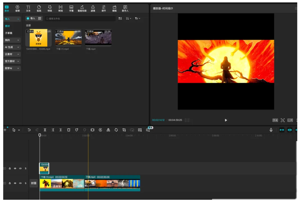Add a marker with the flag-shield icon
Image resolution: width=303 pixels, height=202 pixels.
[x=77, y=130]
